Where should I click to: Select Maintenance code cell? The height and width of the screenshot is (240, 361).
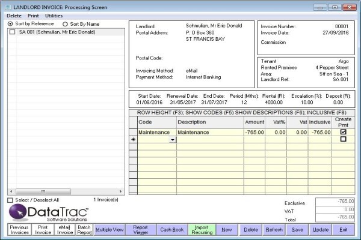point(157,132)
